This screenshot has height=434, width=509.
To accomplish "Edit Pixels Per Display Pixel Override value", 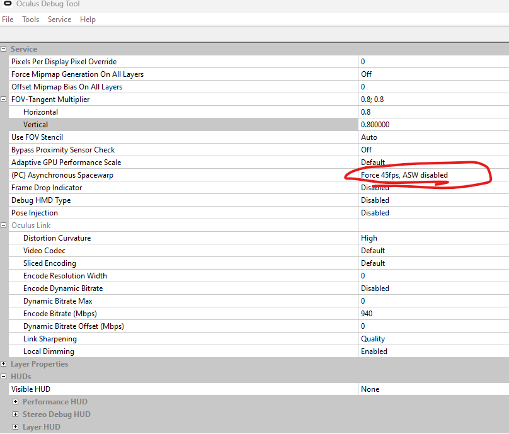I will 433,62.
